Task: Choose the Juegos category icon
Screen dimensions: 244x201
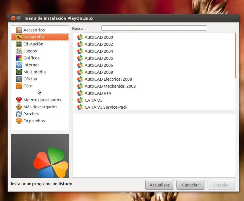Action: pyautogui.click(x=19, y=51)
